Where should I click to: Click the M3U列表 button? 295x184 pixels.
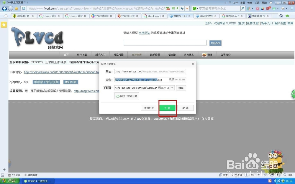(71, 82)
